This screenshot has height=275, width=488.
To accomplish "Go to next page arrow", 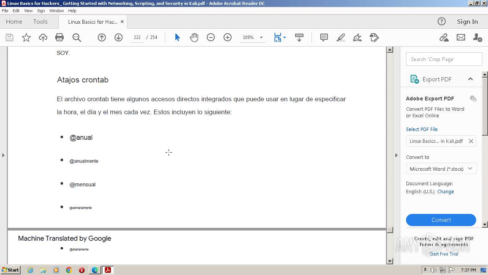I will 119,37.
